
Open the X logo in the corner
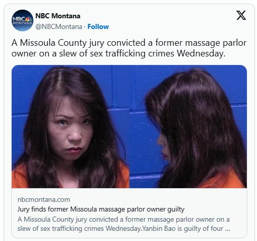(x=241, y=15)
